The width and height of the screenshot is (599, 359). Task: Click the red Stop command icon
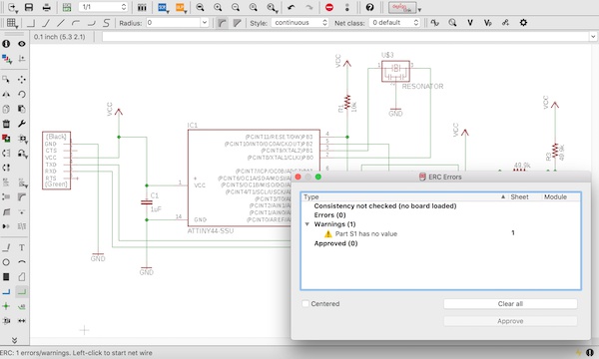coord(329,7)
